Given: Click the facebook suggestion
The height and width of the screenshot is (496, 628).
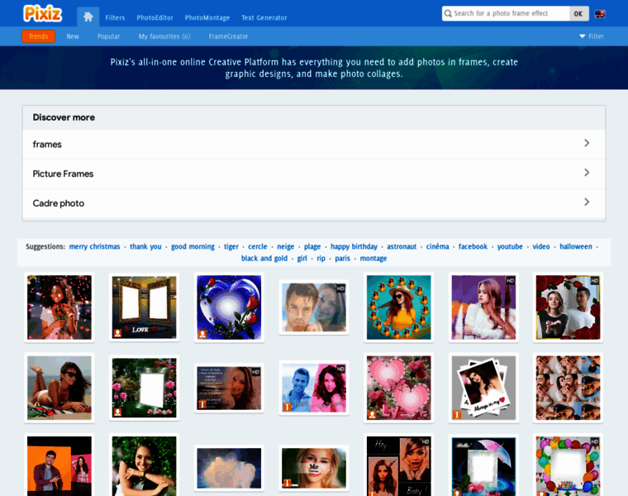Looking at the screenshot, I should click(473, 246).
